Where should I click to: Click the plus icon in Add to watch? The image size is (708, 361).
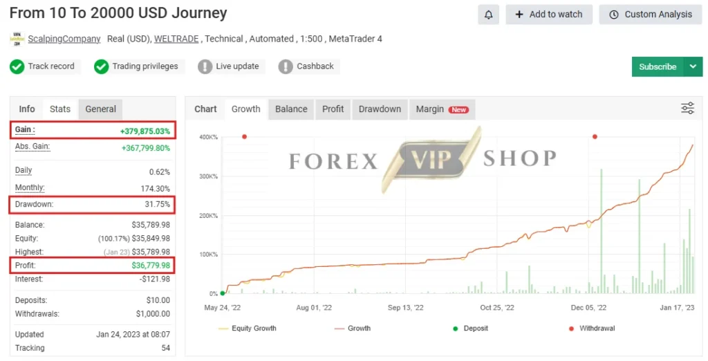(519, 15)
